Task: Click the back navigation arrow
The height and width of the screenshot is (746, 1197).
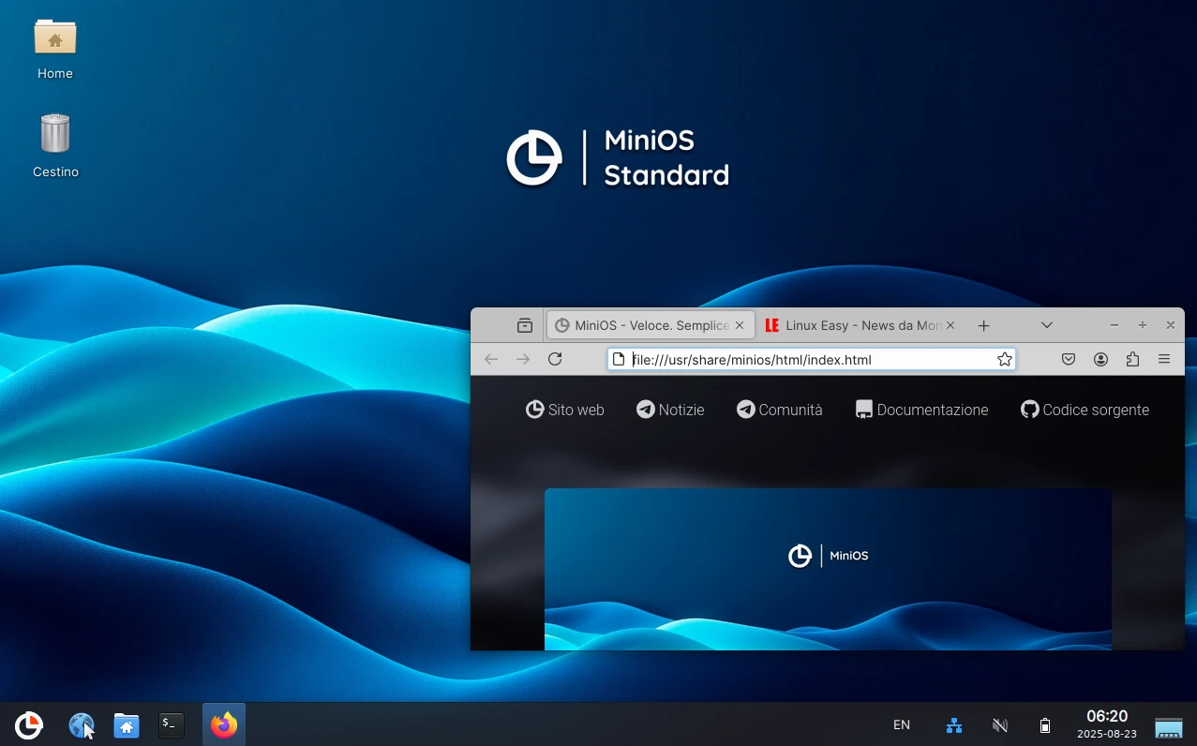Action: [x=490, y=359]
